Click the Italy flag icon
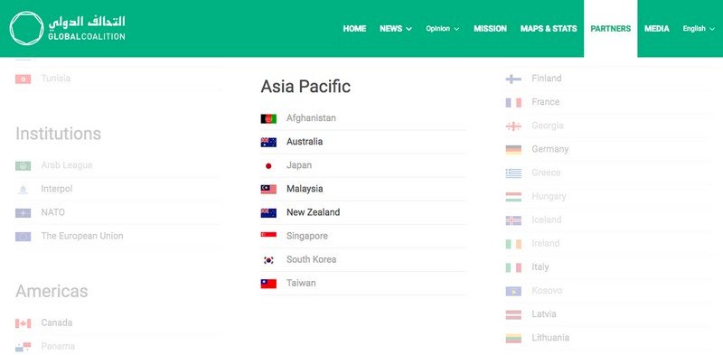This screenshot has height=355, width=723. [513, 267]
